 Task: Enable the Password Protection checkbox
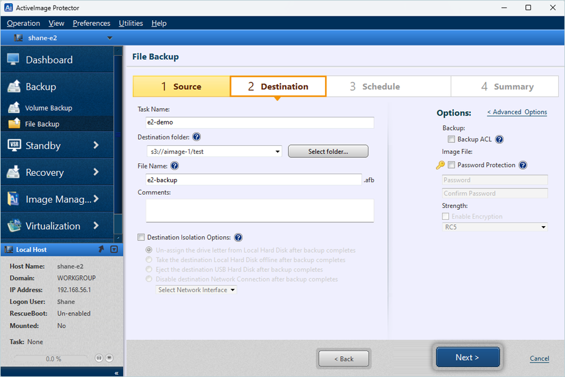[451, 165]
